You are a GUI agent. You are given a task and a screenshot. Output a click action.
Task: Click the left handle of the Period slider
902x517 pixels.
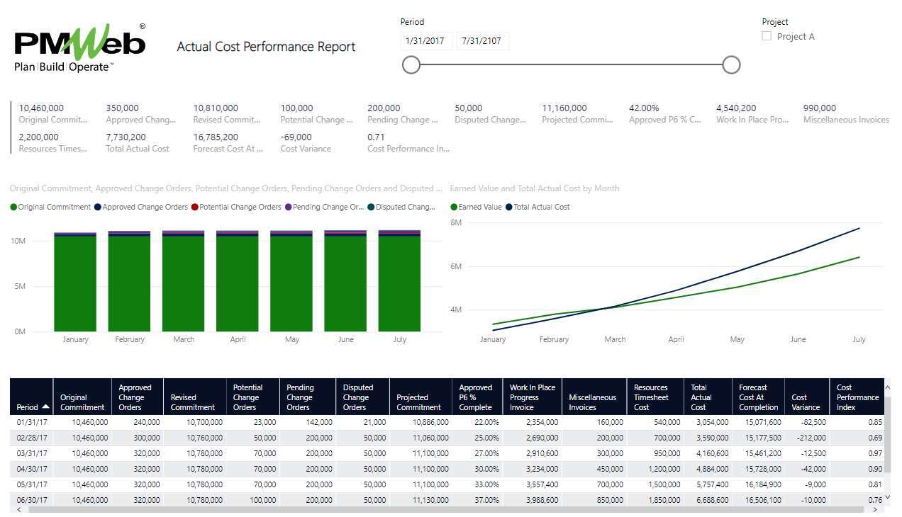pos(411,65)
